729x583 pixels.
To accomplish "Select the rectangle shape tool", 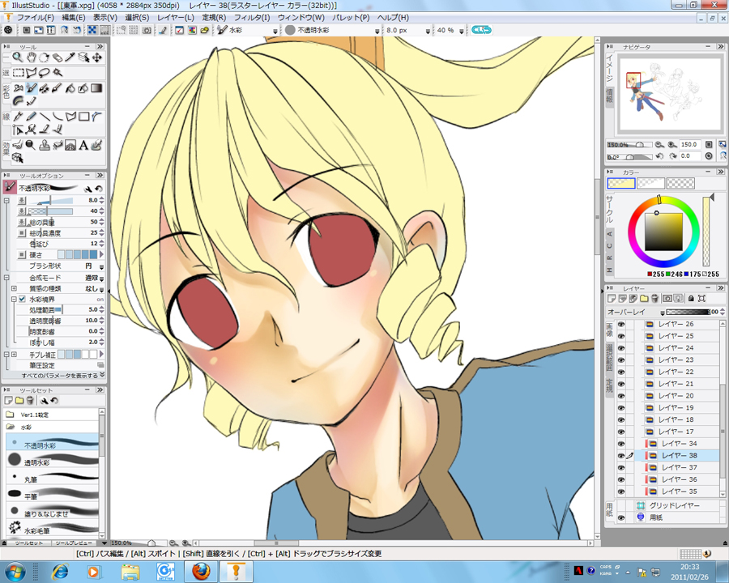I will coord(83,117).
